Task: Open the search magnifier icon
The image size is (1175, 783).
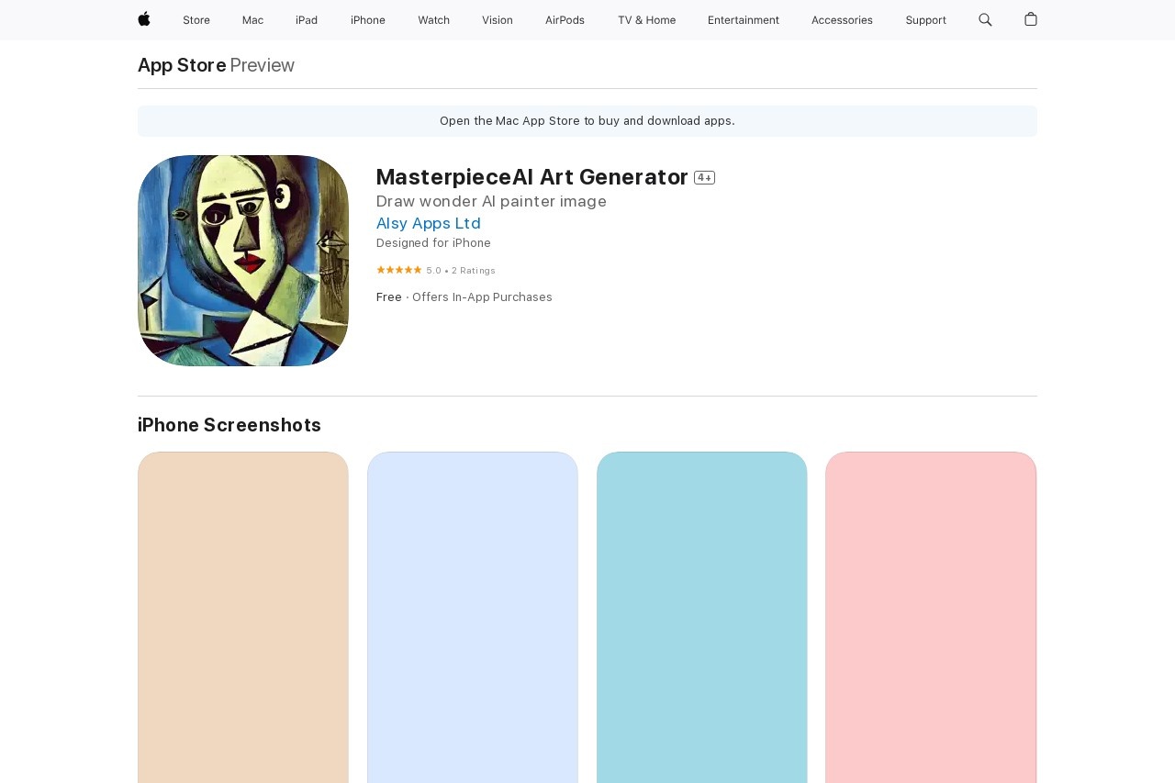Action: [985, 19]
